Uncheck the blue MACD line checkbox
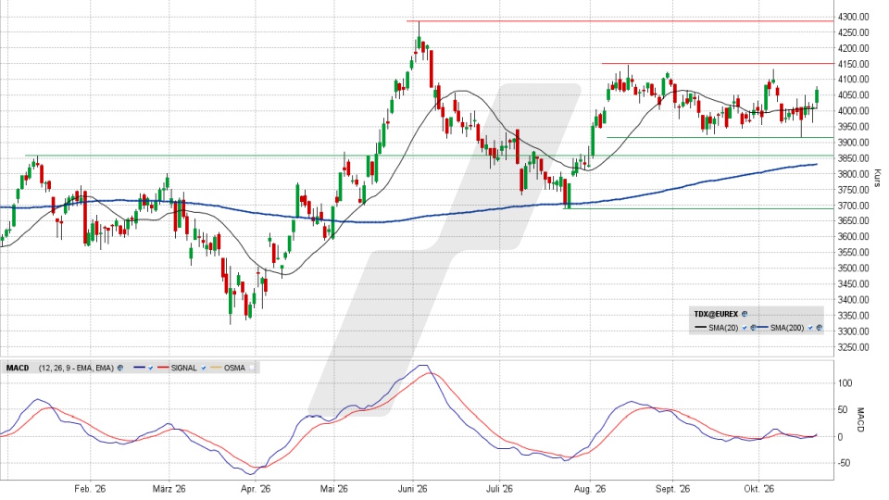The width and height of the screenshot is (889, 500). (151, 368)
